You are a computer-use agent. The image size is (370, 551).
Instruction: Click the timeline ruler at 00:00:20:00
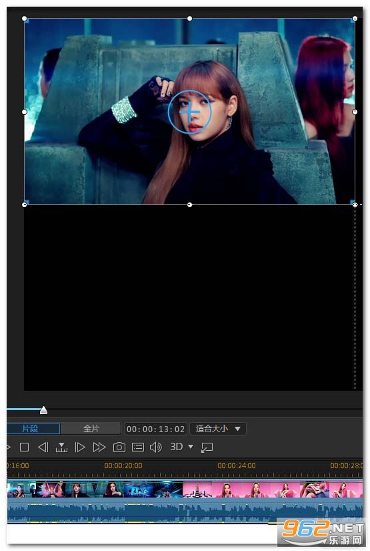(x=123, y=466)
